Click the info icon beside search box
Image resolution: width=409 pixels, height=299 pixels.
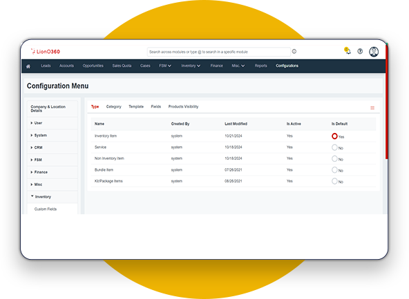(x=294, y=52)
